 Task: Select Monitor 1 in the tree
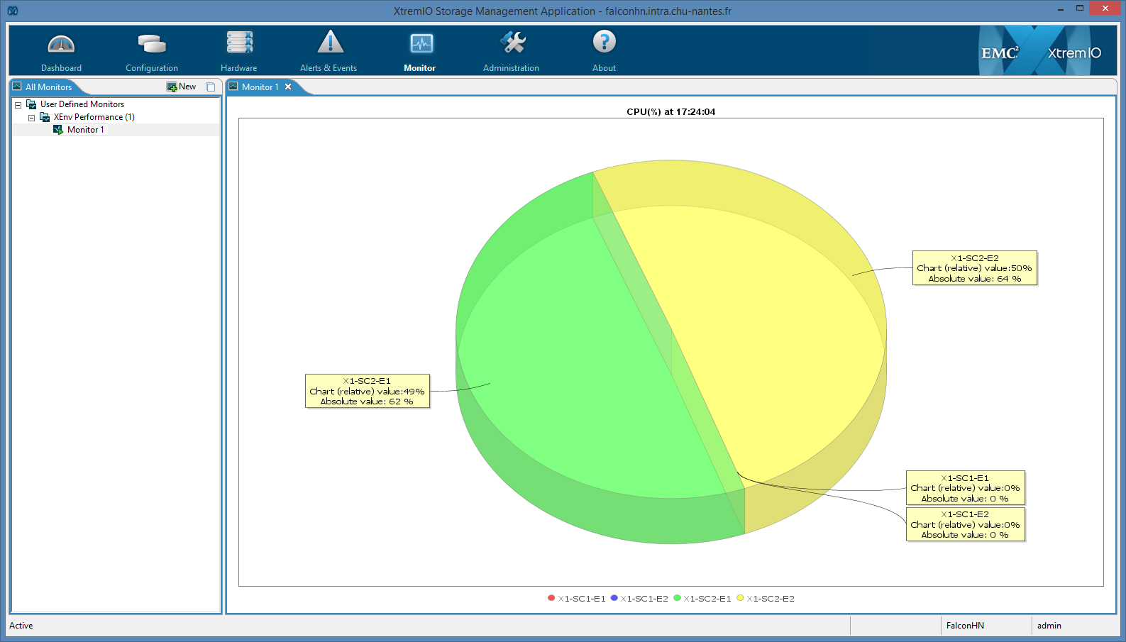pyautogui.click(x=85, y=130)
